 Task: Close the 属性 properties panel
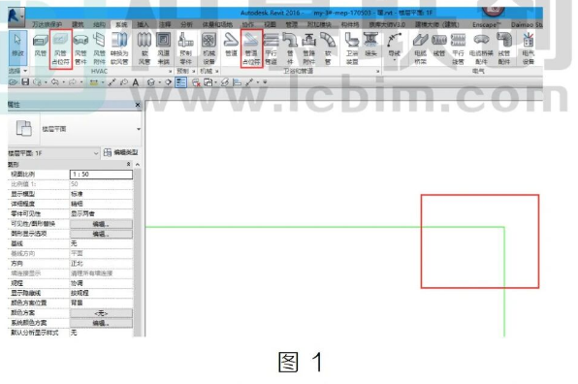point(138,105)
